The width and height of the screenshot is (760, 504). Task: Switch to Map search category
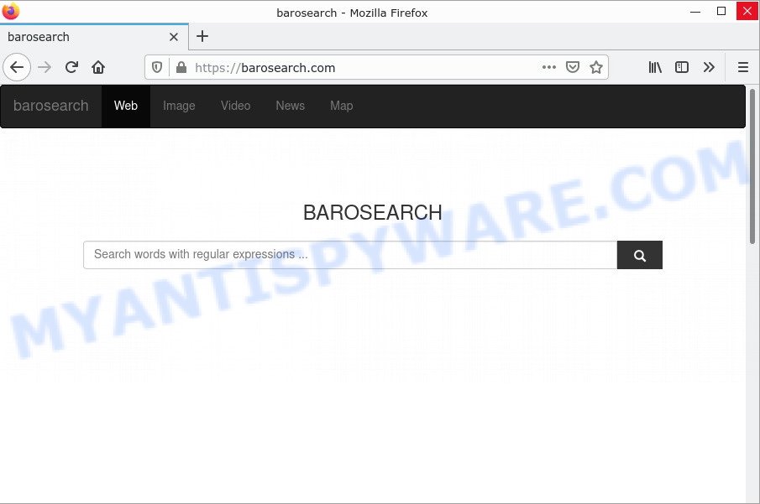342,106
